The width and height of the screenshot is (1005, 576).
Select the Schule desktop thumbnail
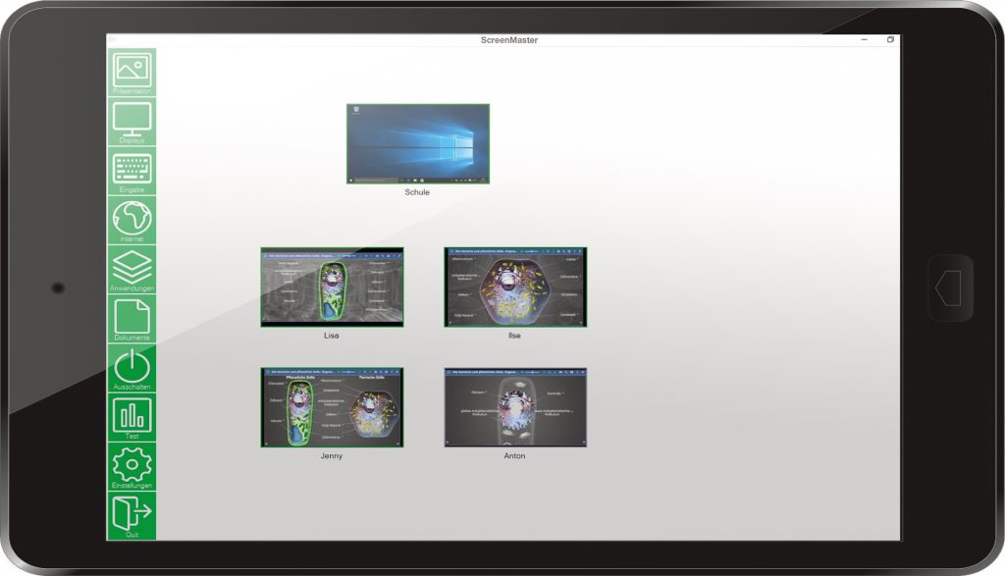point(418,144)
